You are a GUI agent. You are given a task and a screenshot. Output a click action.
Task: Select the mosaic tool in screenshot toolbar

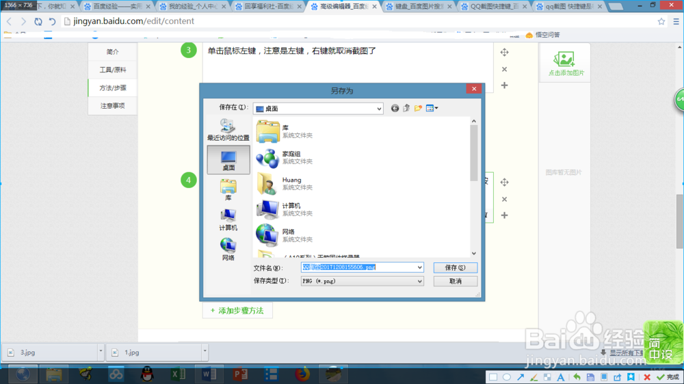point(547,377)
